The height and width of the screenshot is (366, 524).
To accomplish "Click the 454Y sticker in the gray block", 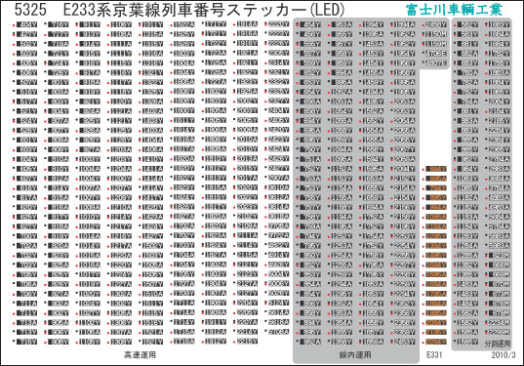I will pos(310,24).
